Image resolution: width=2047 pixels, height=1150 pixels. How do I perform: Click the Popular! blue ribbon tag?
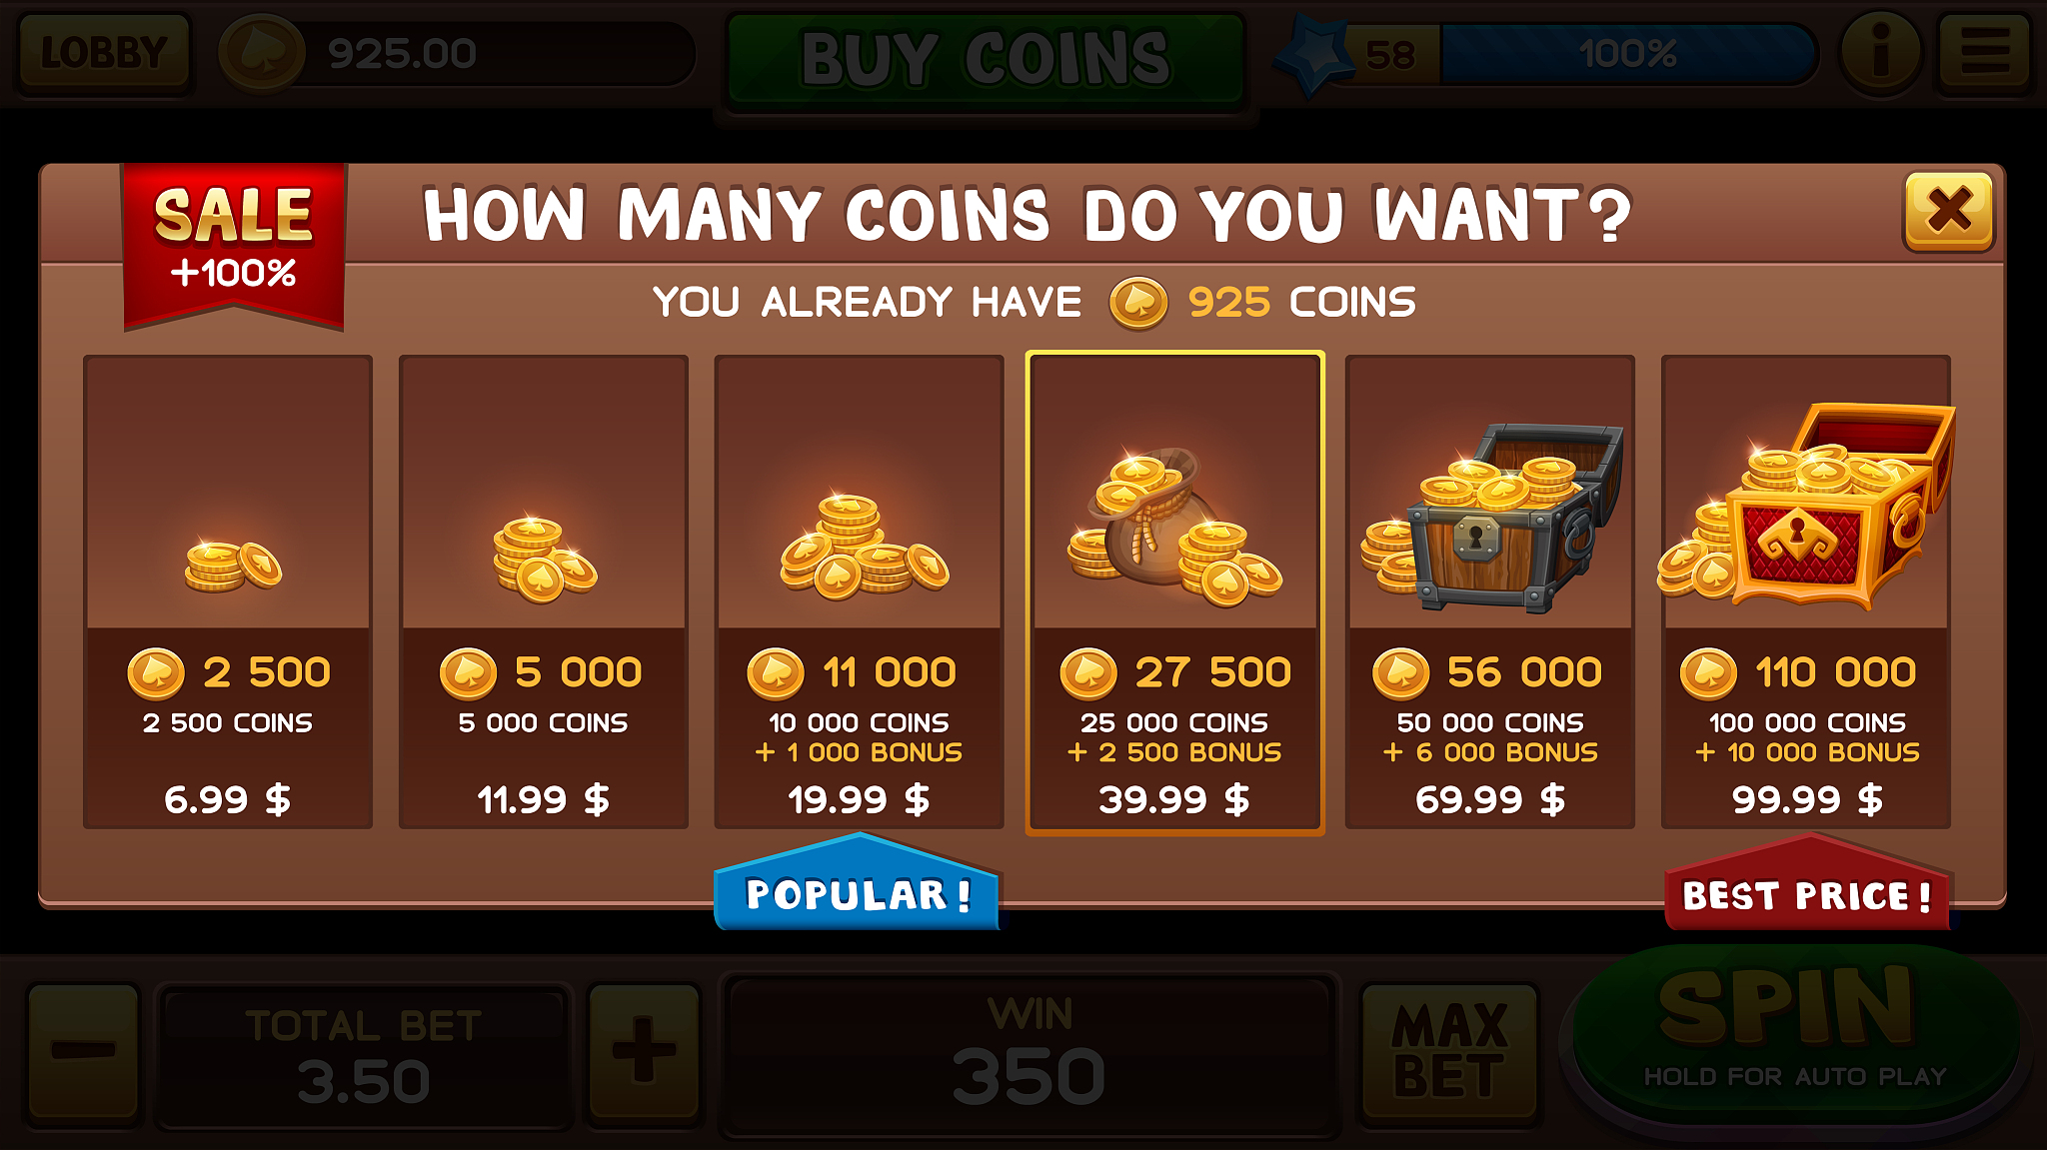click(858, 884)
